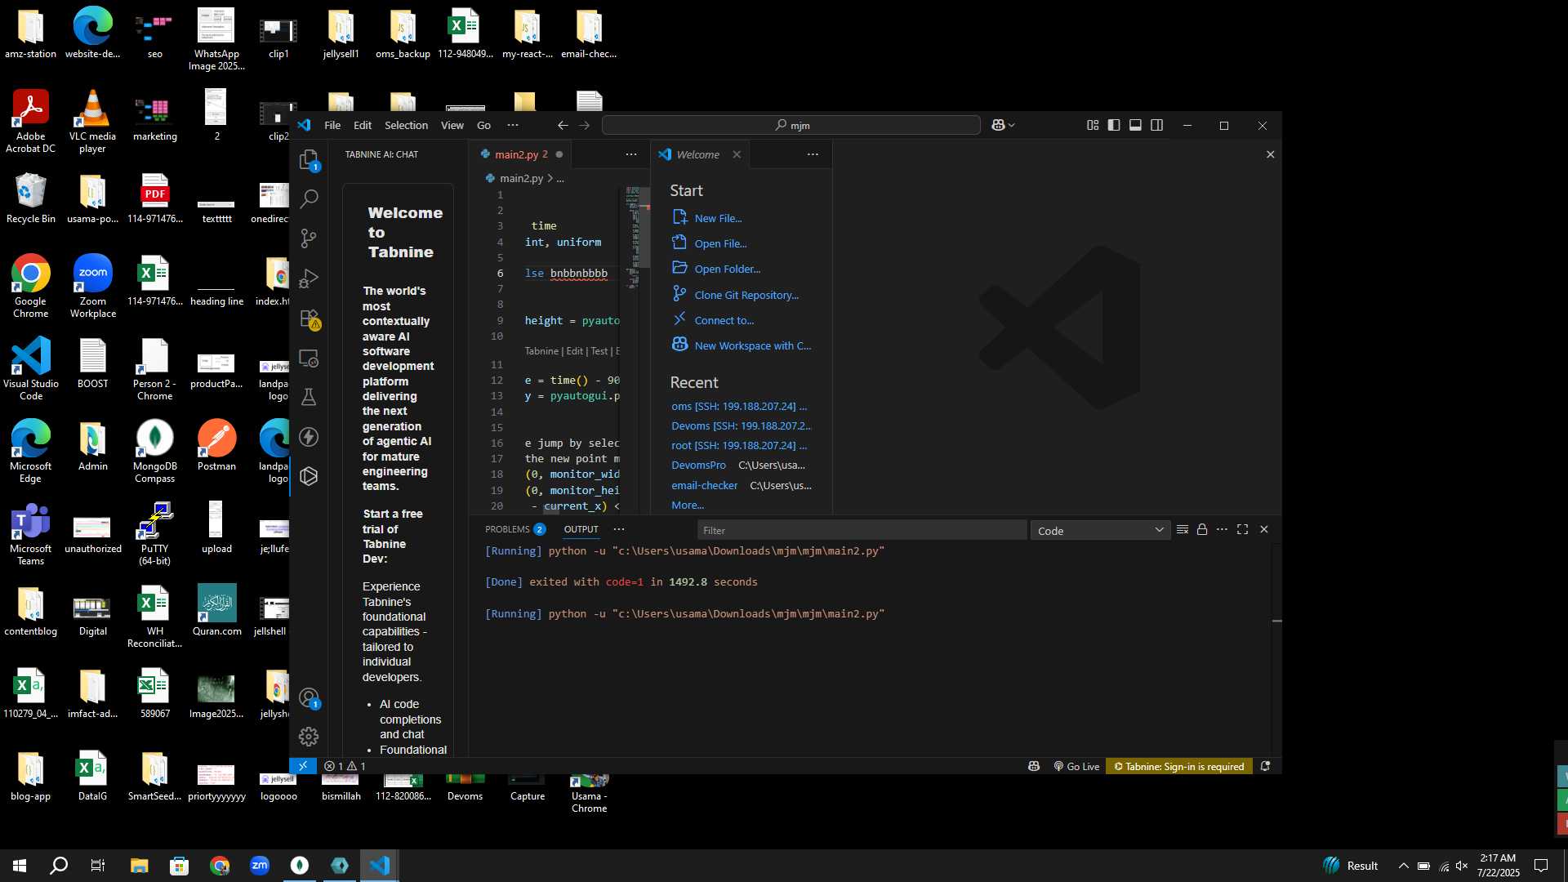
Task: Show additional panel views ellipsis
Action: coord(619,530)
